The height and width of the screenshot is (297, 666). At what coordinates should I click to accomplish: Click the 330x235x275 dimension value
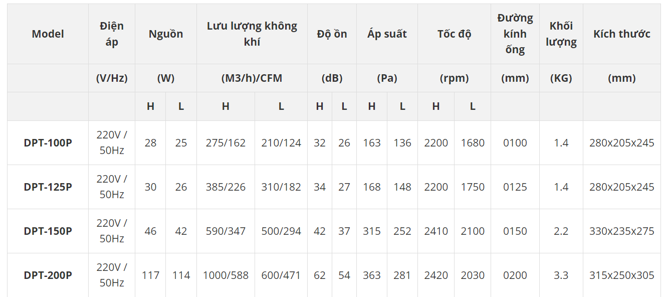pos(622,231)
